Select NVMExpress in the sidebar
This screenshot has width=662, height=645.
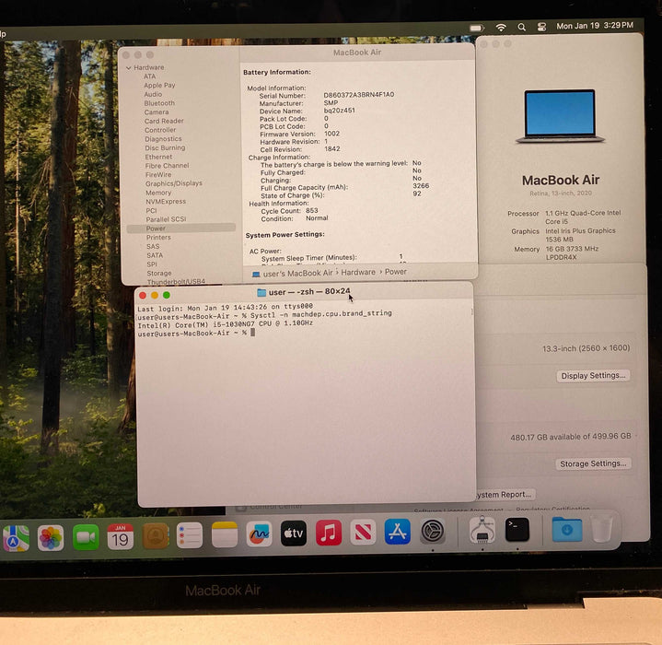(166, 202)
